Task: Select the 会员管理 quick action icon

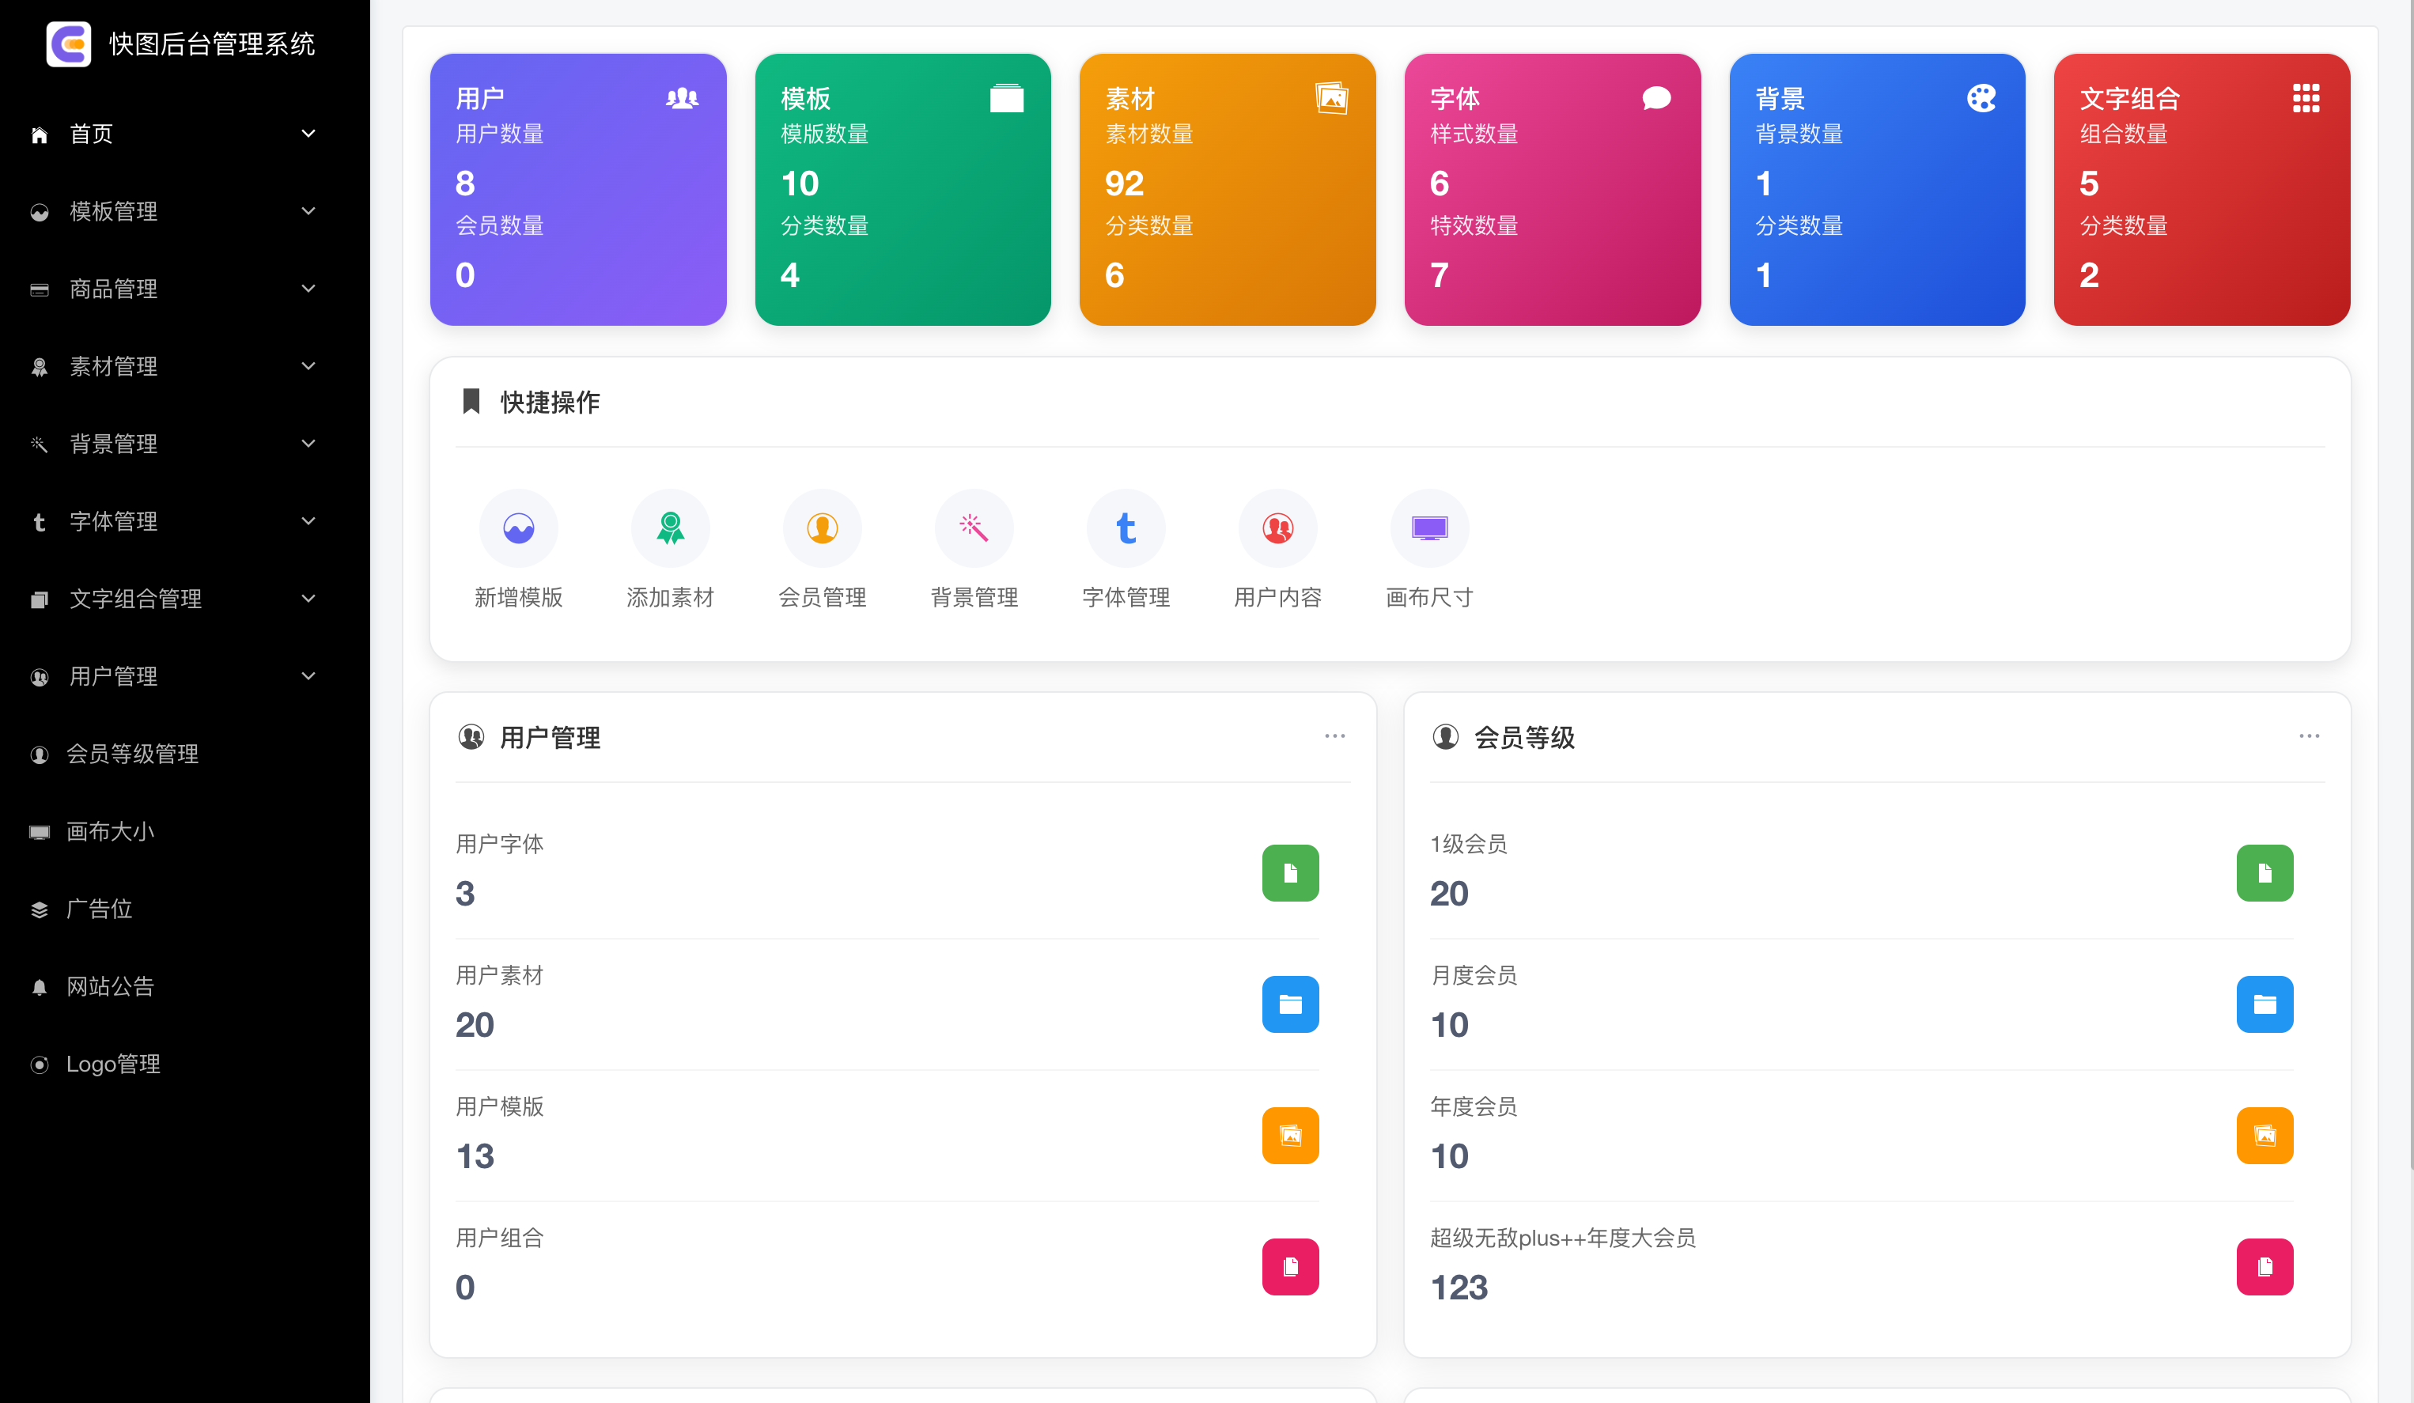Action: pos(822,528)
